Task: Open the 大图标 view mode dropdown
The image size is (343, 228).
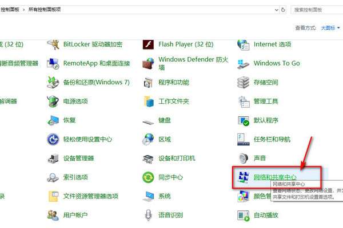Action: tap(330, 28)
